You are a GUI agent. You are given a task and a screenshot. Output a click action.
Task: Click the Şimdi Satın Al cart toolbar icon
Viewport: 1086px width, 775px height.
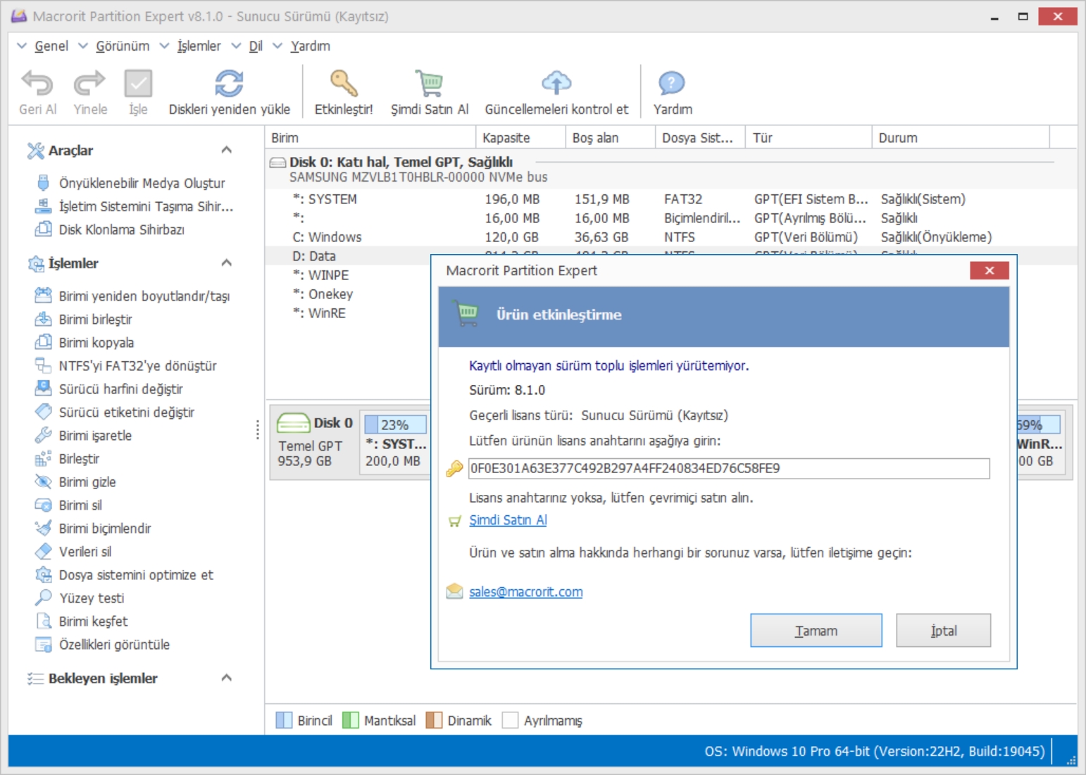click(x=429, y=83)
